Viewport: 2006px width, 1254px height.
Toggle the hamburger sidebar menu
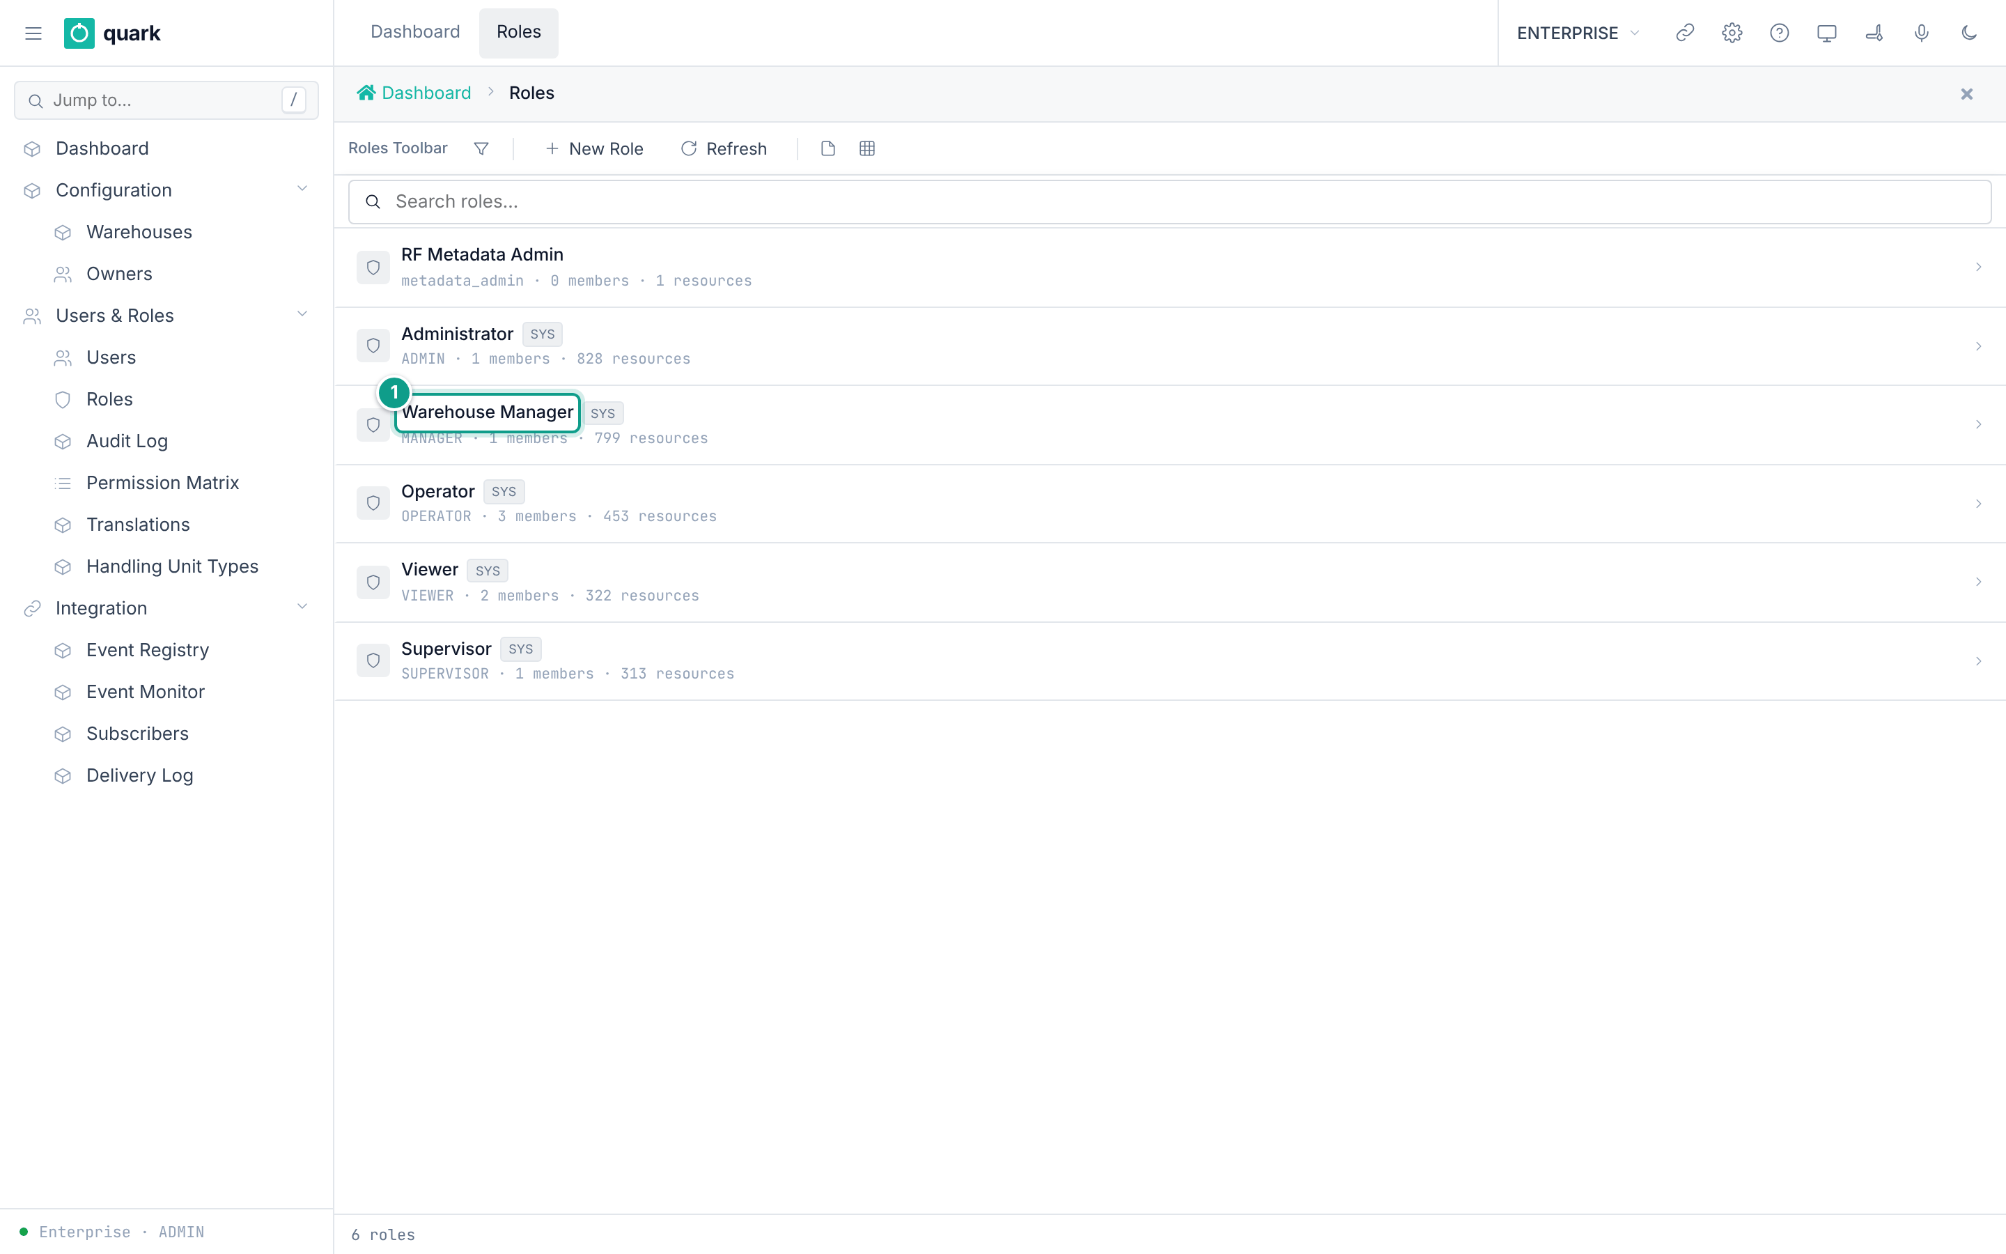tap(33, 33)
